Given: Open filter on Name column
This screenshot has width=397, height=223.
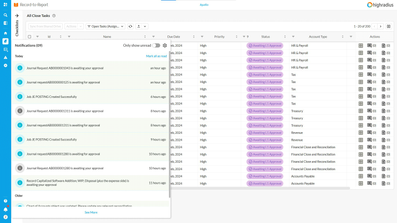Looking at the screenshot, I should [x=69, y=37].
